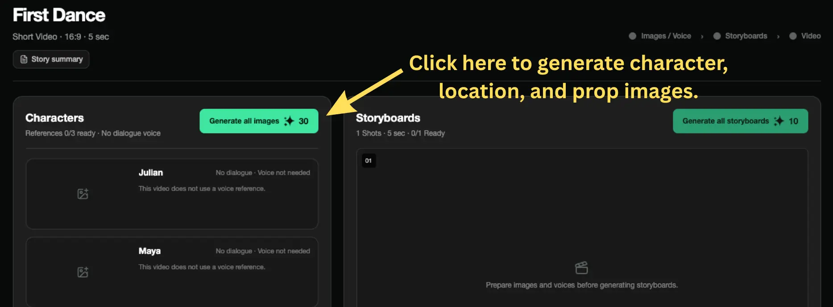Click the Storyboards panel heading

(388, 118)
